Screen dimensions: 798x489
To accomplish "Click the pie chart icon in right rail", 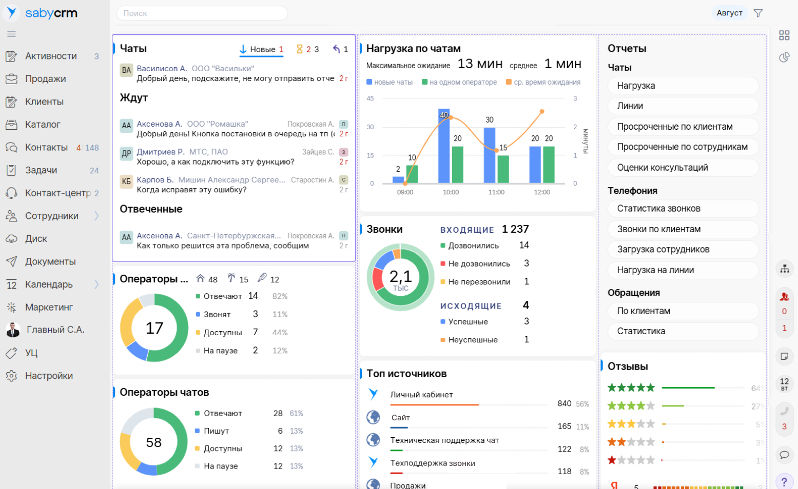I will [x=784, y=57].
